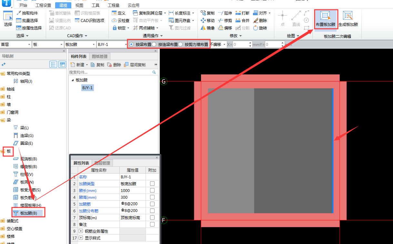Click the 加腋筋 value cell Φ8@200

click(x=133, y=204)
